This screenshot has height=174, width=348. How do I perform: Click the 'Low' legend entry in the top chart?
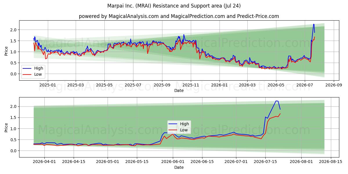(38, 74)
